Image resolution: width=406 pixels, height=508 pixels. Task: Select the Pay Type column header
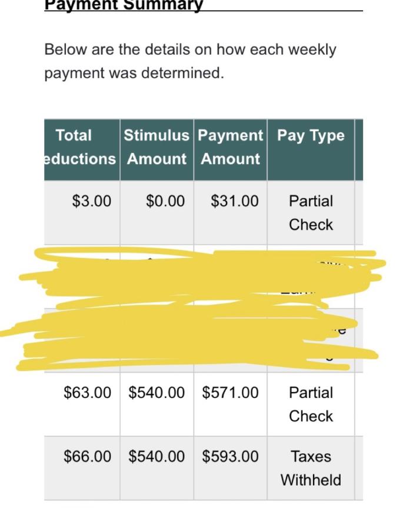point(311,150)
